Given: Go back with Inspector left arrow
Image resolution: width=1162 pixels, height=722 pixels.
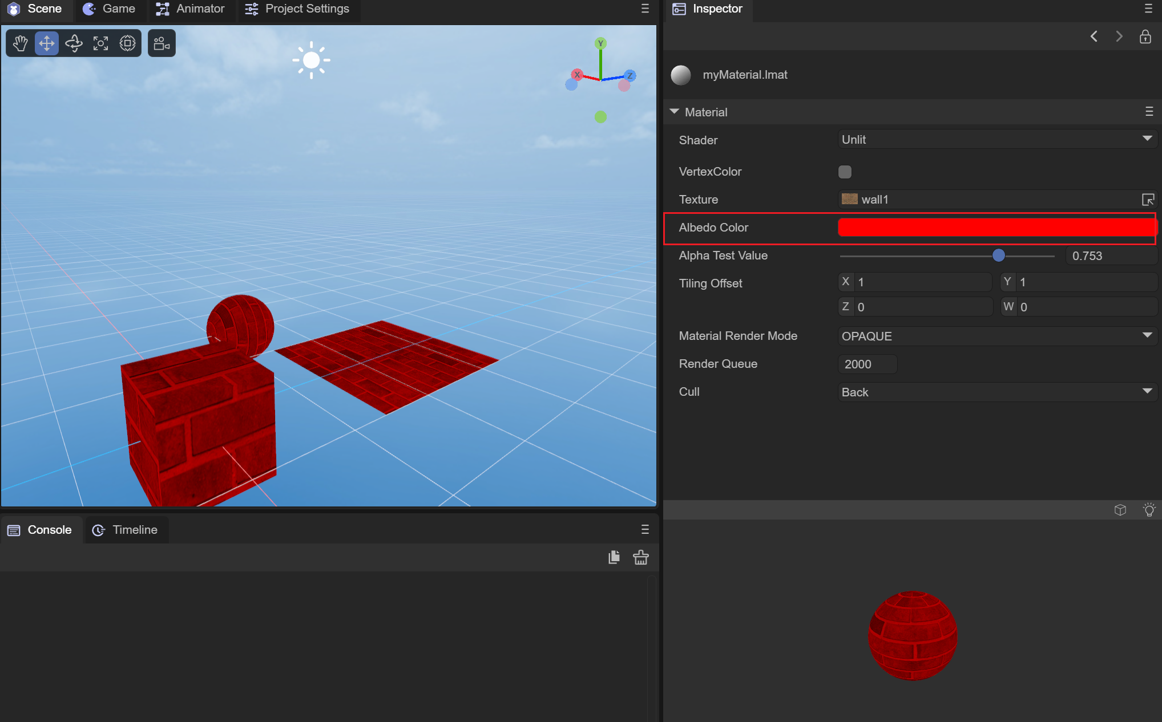Looking at the screenshot, I should click(x=1094, y=37).
